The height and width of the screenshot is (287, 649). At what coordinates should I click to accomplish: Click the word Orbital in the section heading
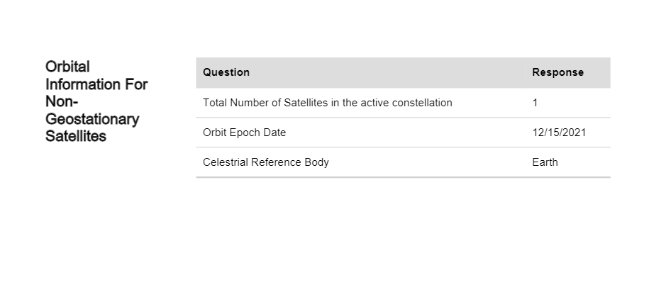(x=67, y=67)
